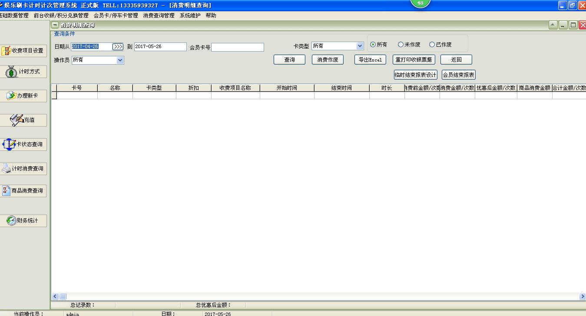This screenshot has width=586, height=316.
Task: Click the 时长 column header
Action: coord(387,88)
